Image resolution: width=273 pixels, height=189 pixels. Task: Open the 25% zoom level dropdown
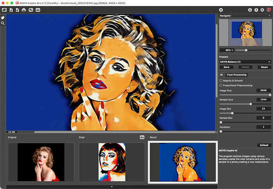[227, 50]
